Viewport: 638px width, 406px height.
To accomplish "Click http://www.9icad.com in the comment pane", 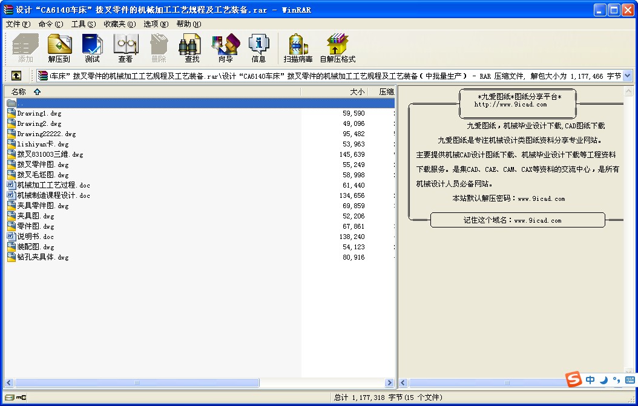I will (x=510, y=105).
